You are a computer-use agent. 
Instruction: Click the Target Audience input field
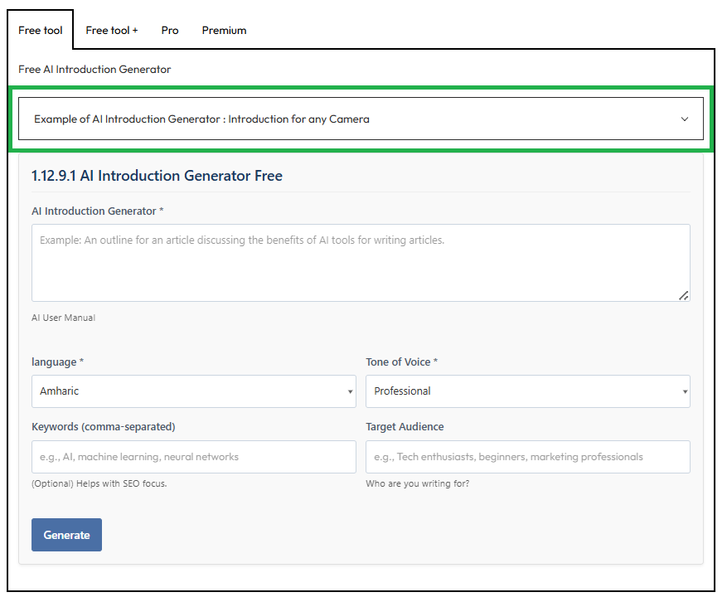point(528,457)
